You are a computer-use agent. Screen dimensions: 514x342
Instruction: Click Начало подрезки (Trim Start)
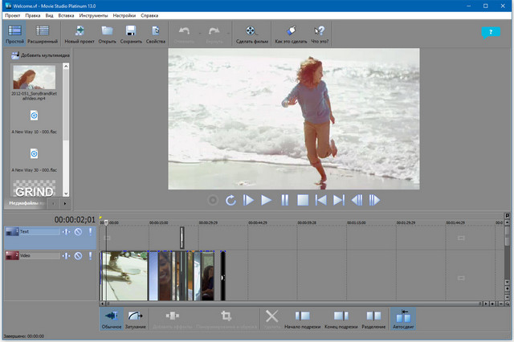tap(302, 319)
